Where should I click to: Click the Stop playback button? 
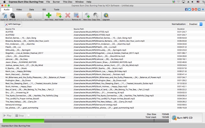20,116
